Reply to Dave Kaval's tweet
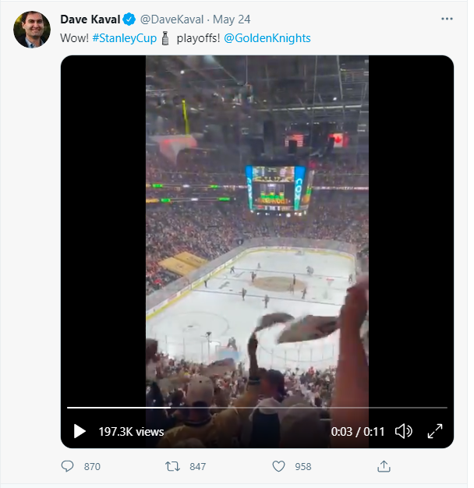This screenshot has height=488, width=474. click(x=68, y=466)
